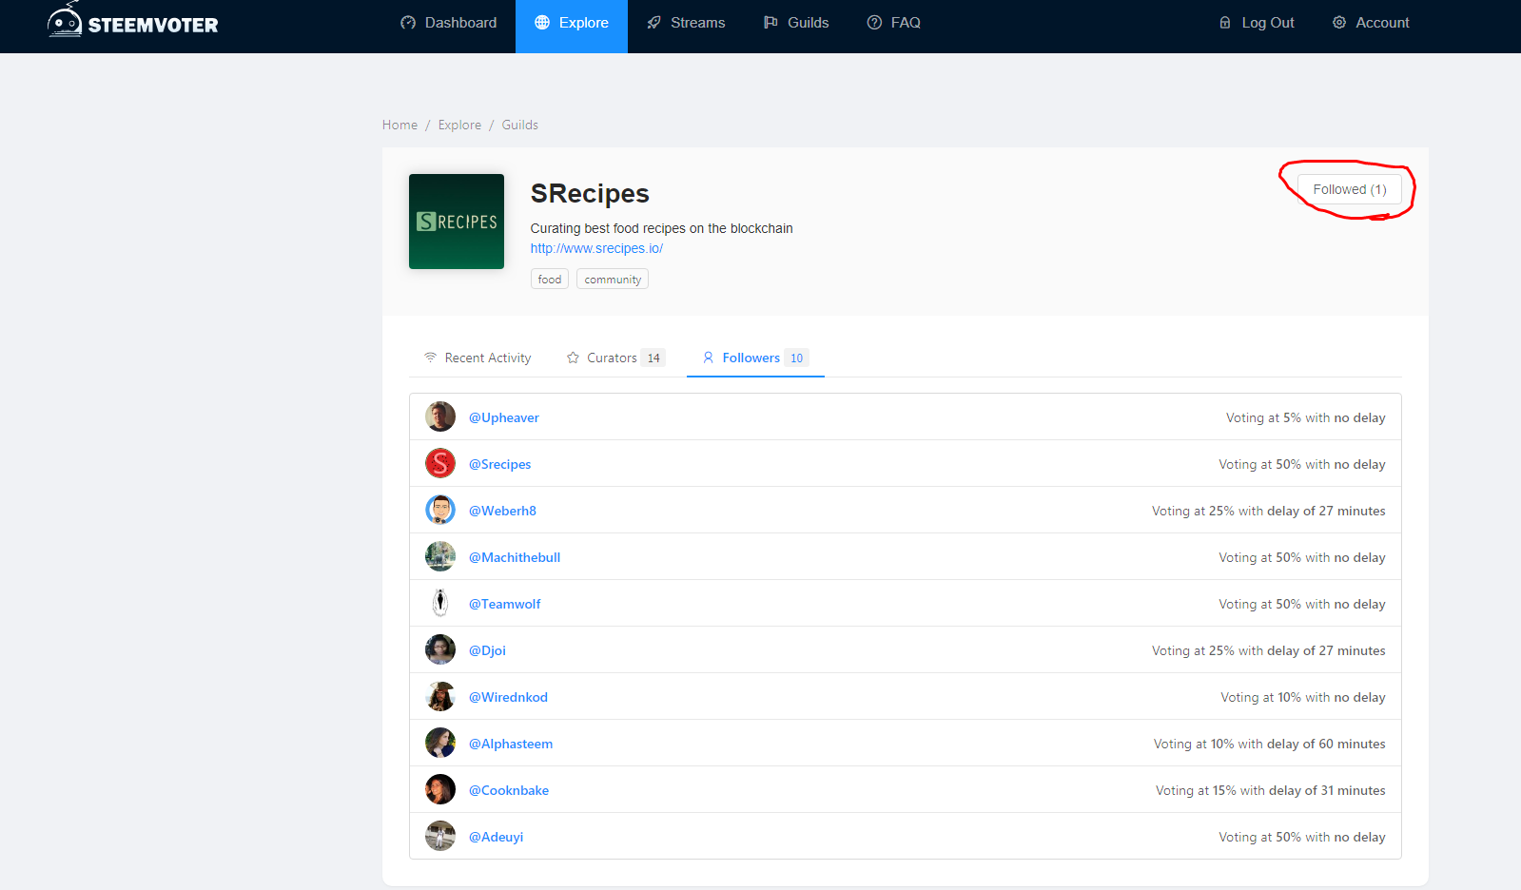Image resolution: width=1521 pixels, height=890 pixels.
Task: Click the Followed (1) button
Action: click(1350, 189)
